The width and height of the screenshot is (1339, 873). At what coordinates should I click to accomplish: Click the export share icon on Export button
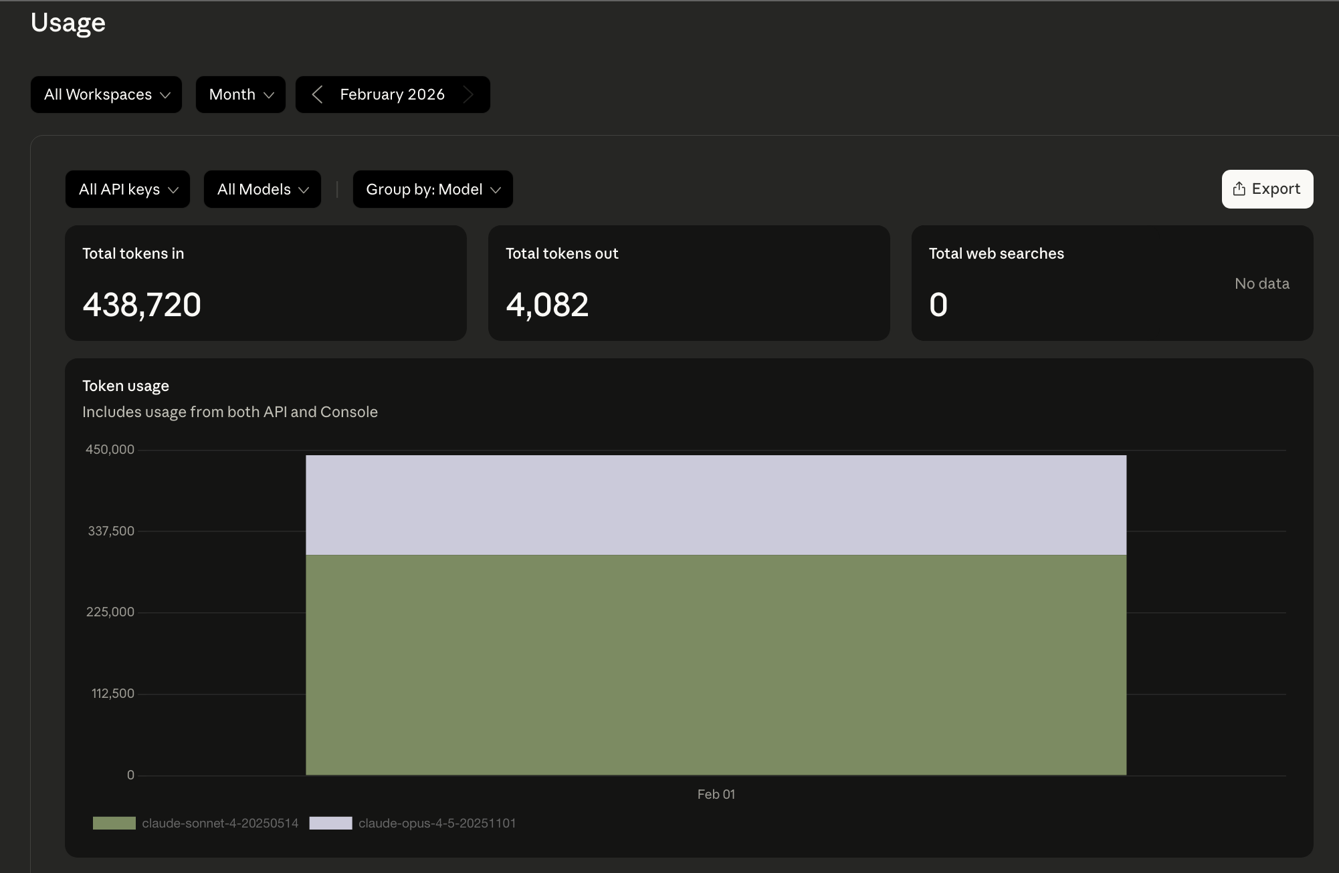1239,189
